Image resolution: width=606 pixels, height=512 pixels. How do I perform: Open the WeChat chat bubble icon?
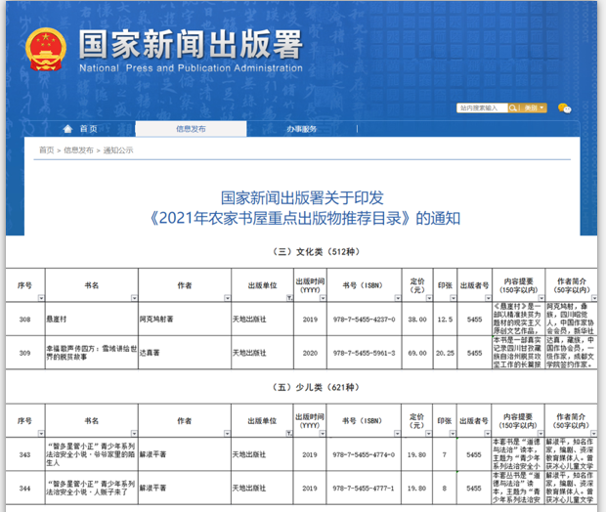pyautogui.click(x=564, y=108)
